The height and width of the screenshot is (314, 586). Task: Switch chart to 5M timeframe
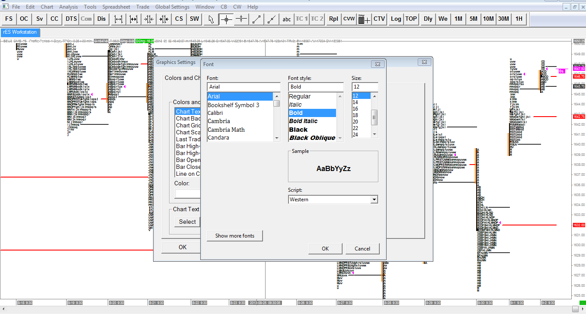point(474,19)
